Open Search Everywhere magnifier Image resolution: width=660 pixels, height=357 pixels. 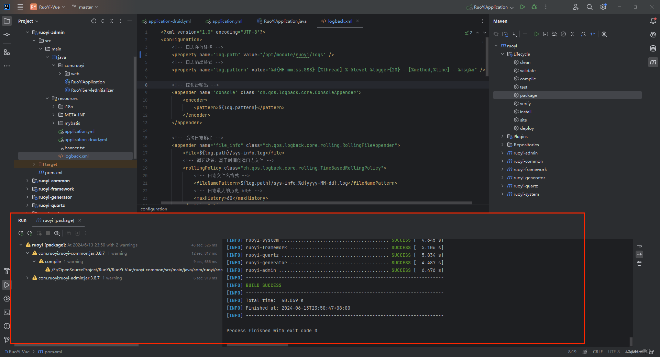[590, 7]
